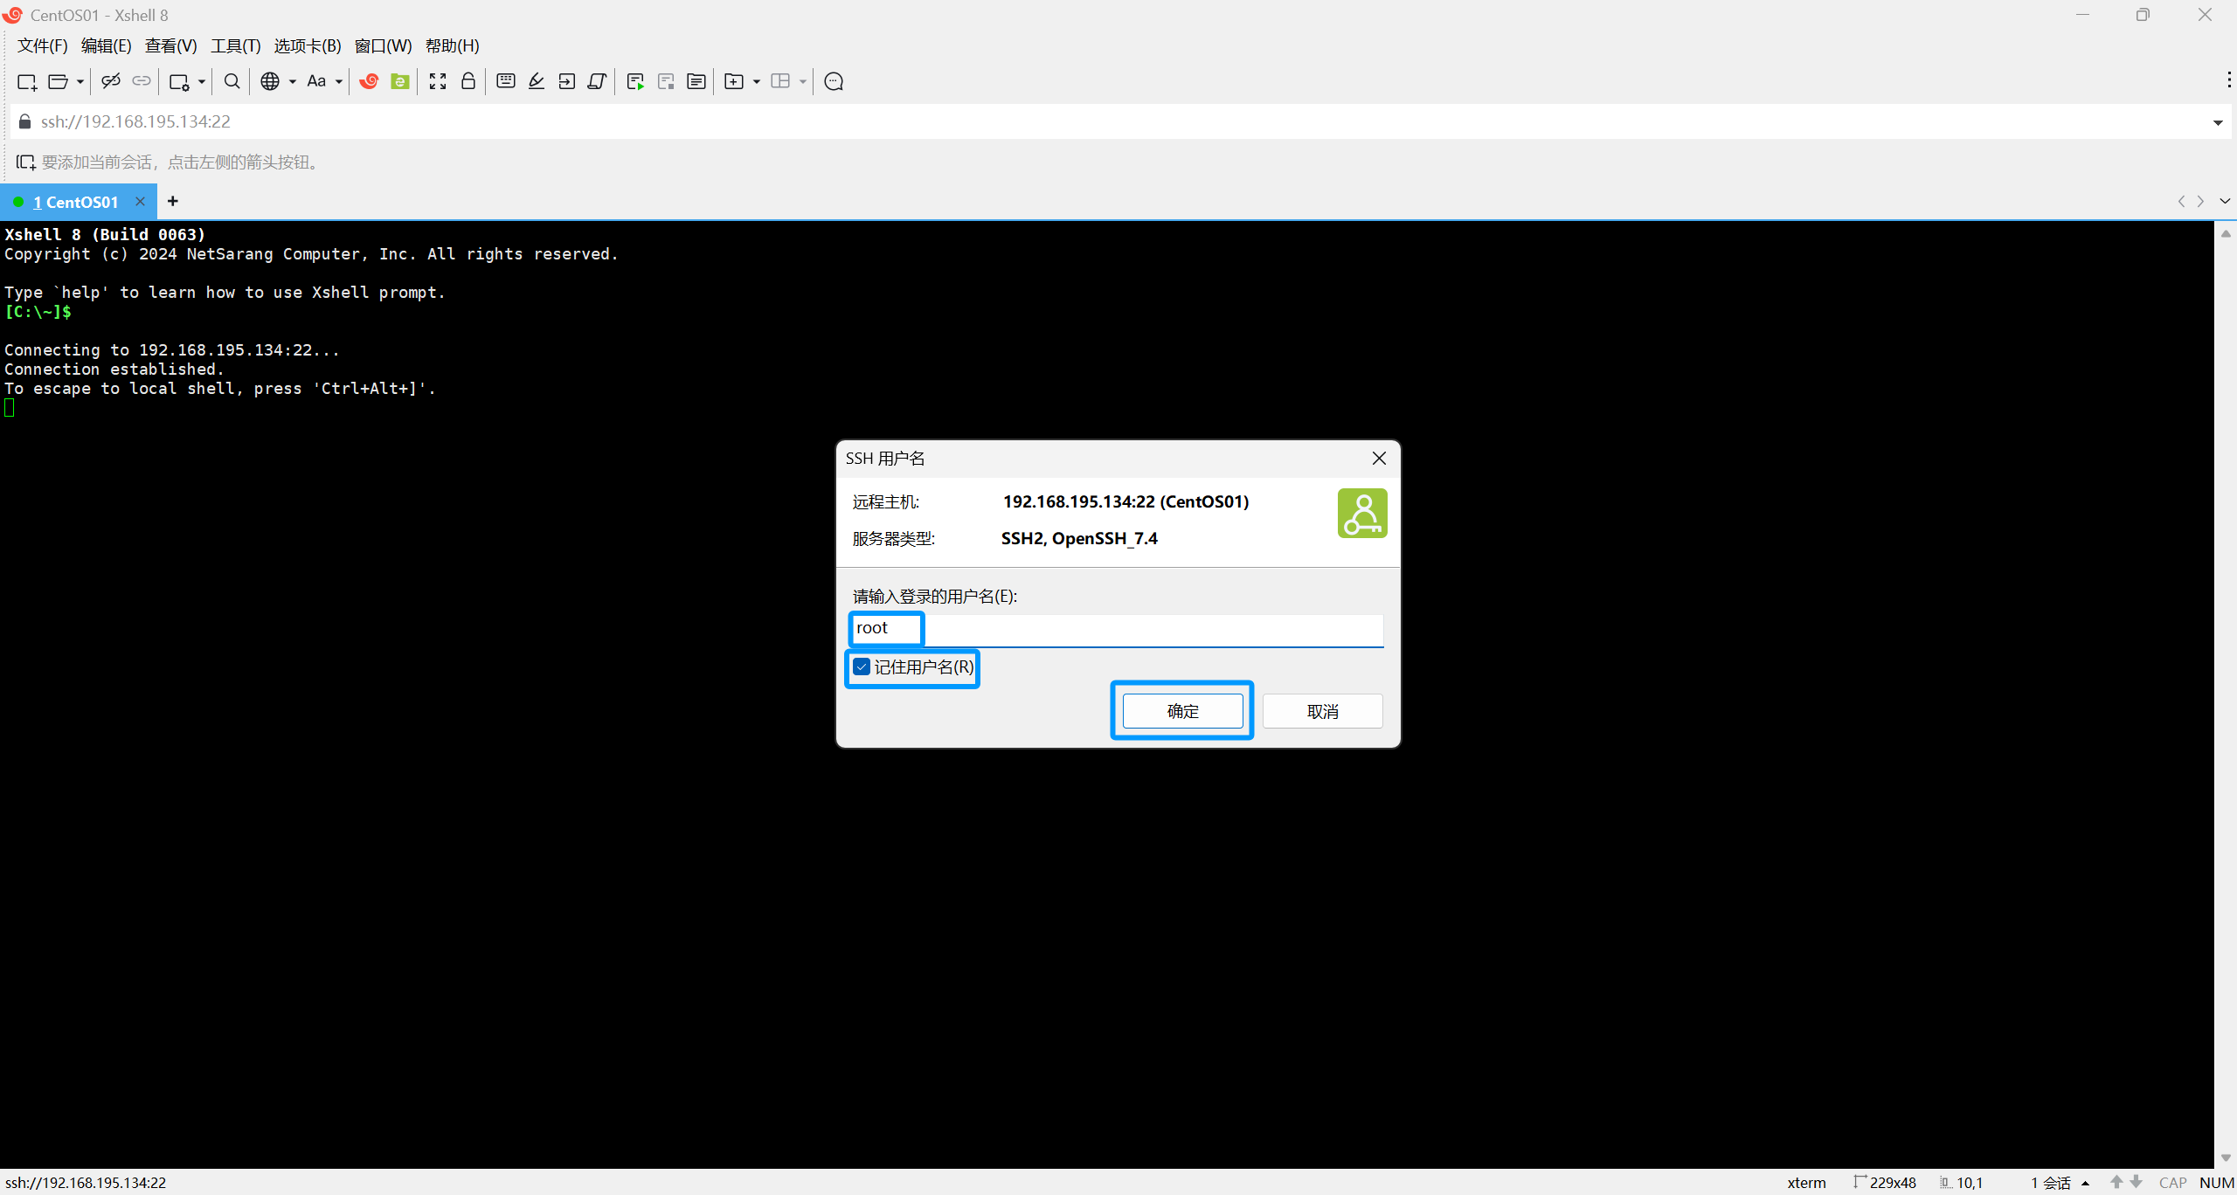Click the chat bubble help icon

pyautogui.click(x=834, y=81)
